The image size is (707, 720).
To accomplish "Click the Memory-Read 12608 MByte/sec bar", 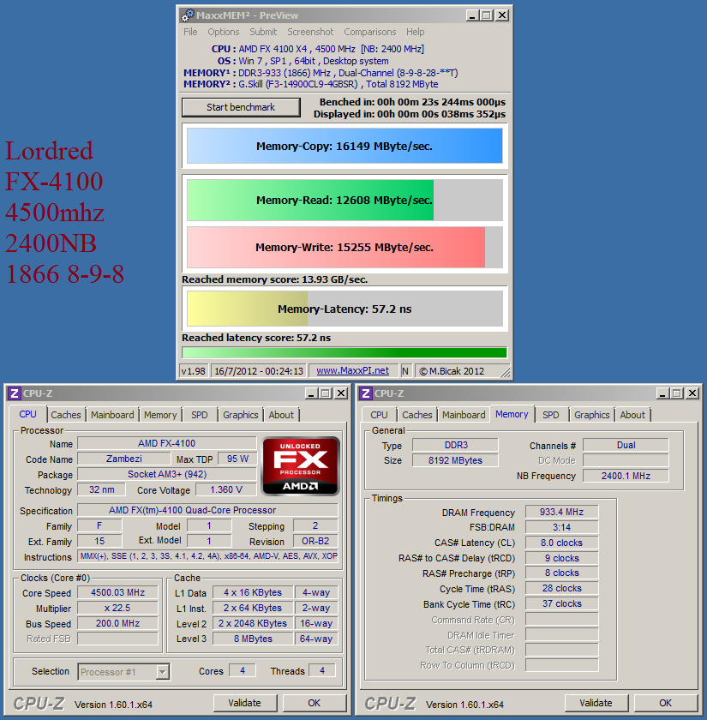I will [345, 201].
